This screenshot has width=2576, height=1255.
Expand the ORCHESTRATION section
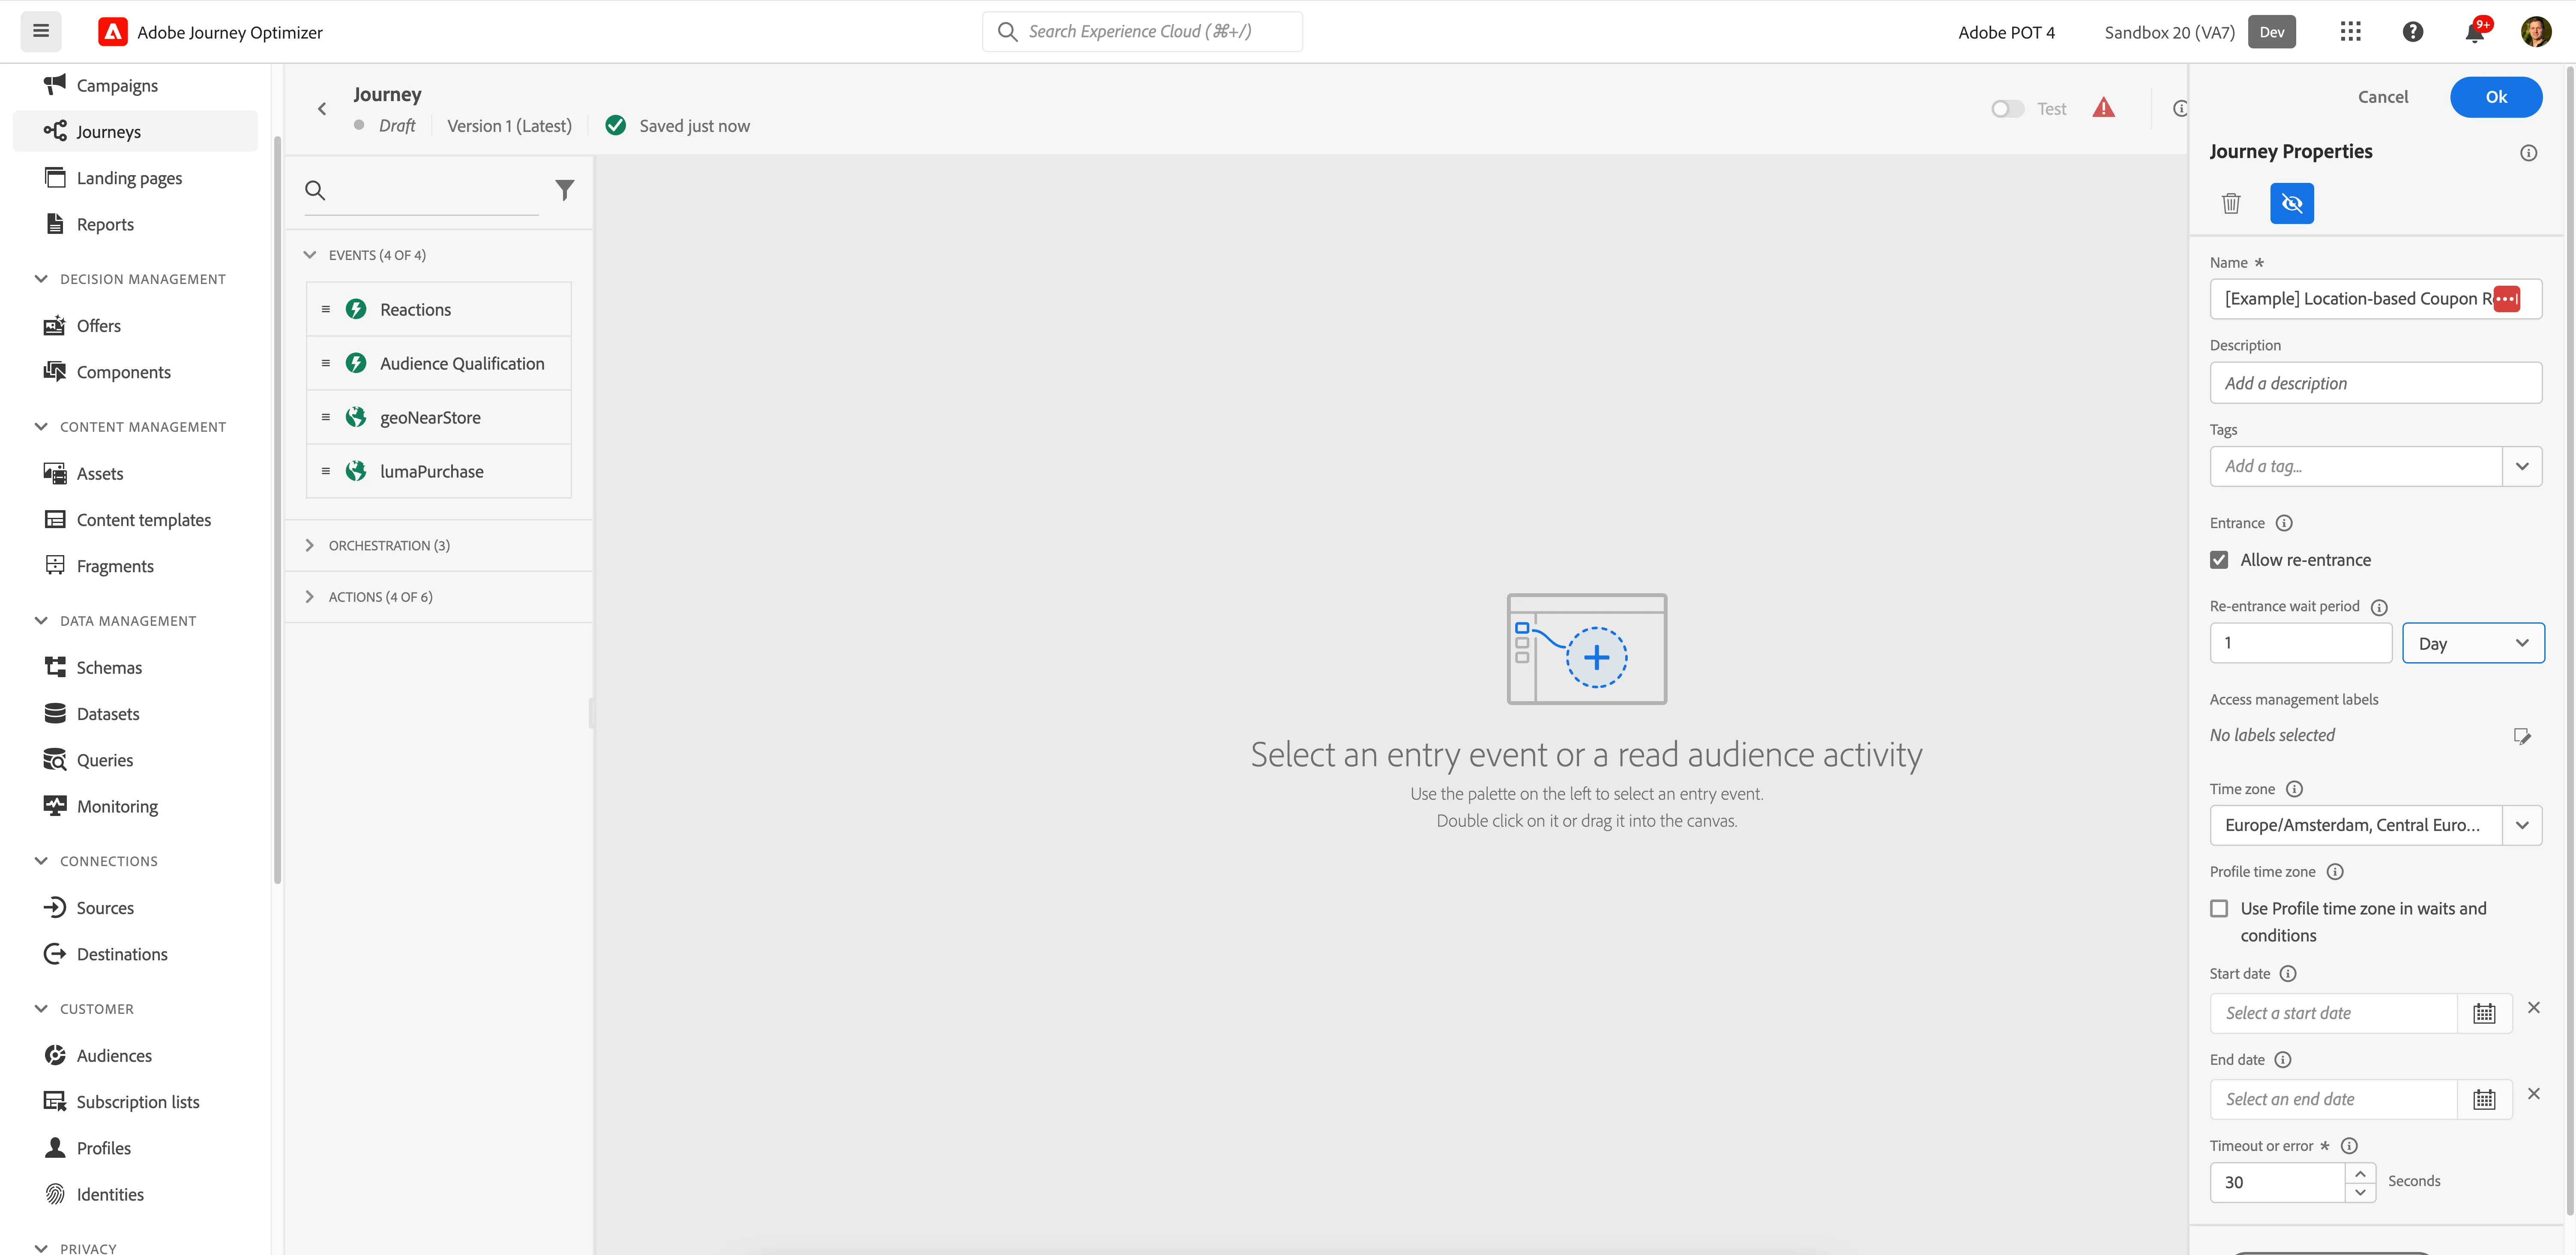point(310,545)
